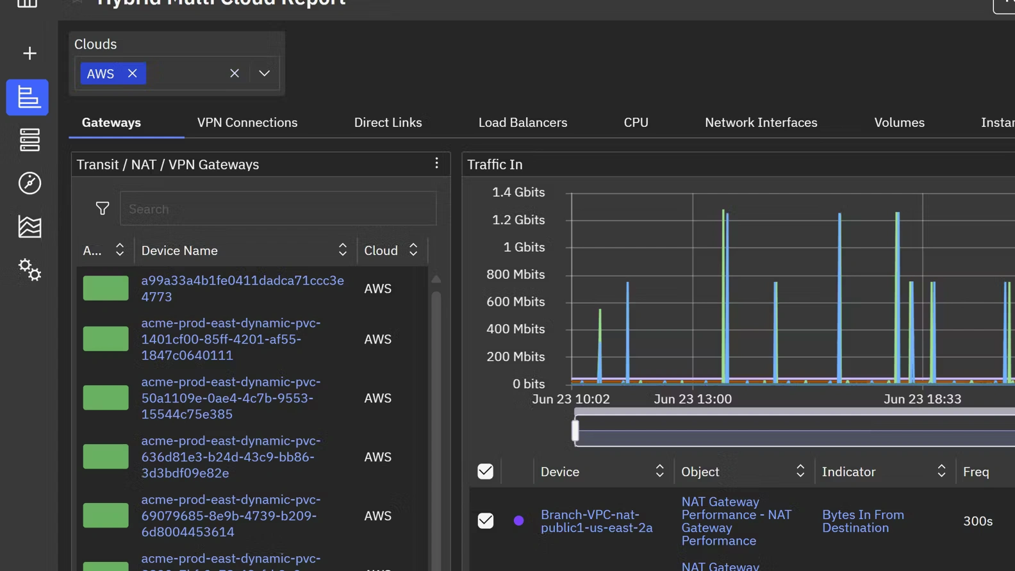
Task: Click the filter funnel icon
Action: coord(103,208)
